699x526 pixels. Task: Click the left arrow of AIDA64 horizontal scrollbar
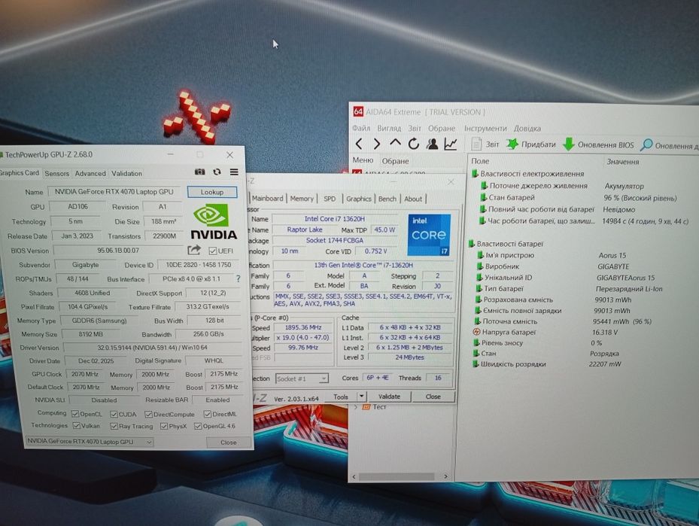tap(354, 476)
